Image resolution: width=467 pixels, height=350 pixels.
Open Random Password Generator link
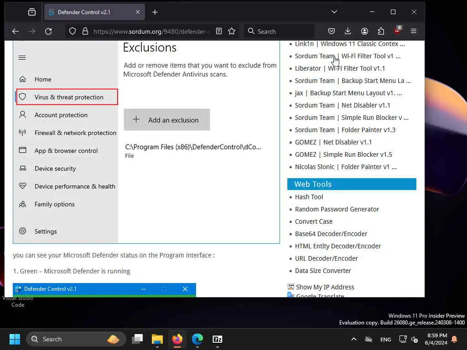(337, 209)
